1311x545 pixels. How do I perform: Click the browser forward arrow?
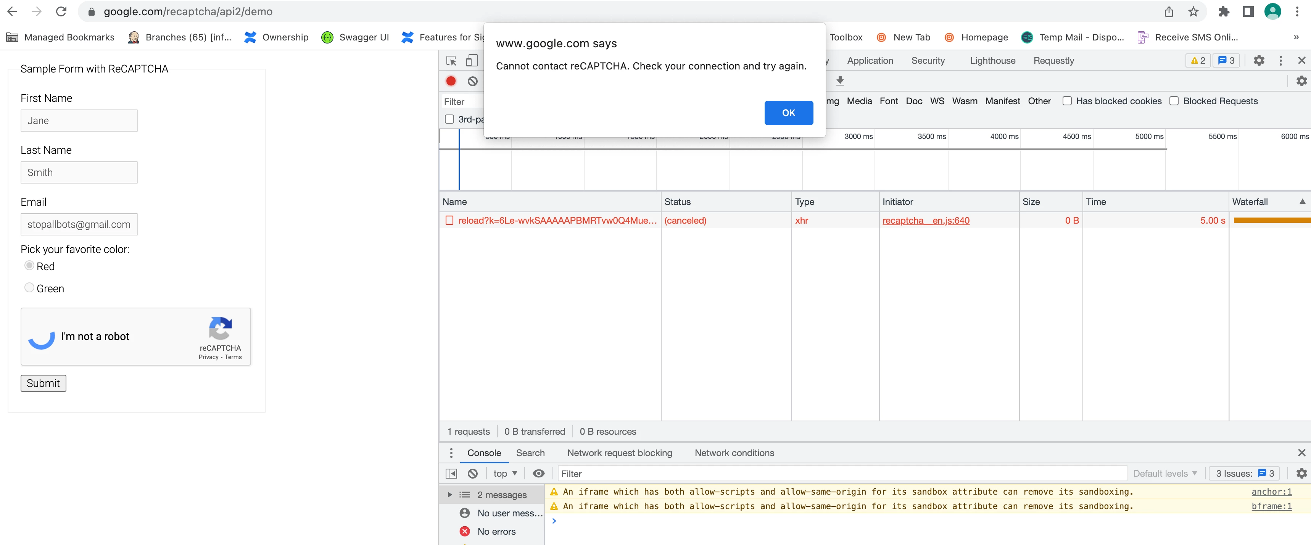tap(37, 11)
